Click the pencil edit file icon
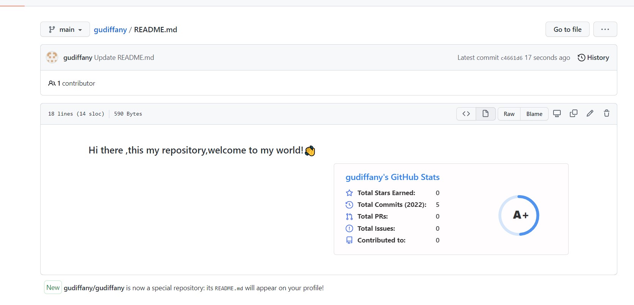The height and width of the screenshot is (305, 634). tap(590, 114)
